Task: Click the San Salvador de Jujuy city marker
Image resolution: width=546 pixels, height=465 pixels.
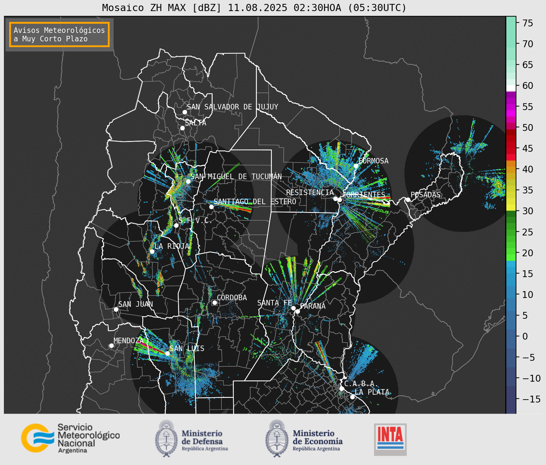Action: click(185, 112)
